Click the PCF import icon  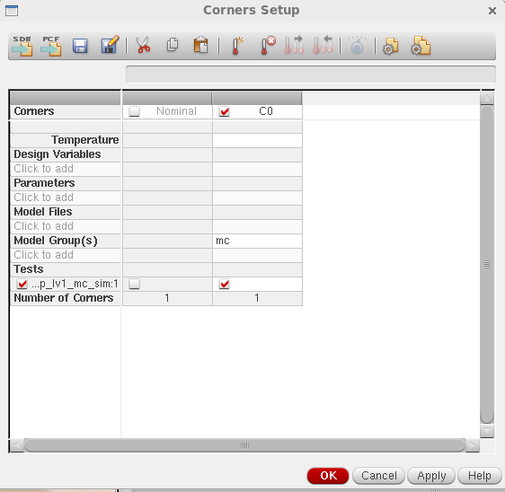pos(51,46)
